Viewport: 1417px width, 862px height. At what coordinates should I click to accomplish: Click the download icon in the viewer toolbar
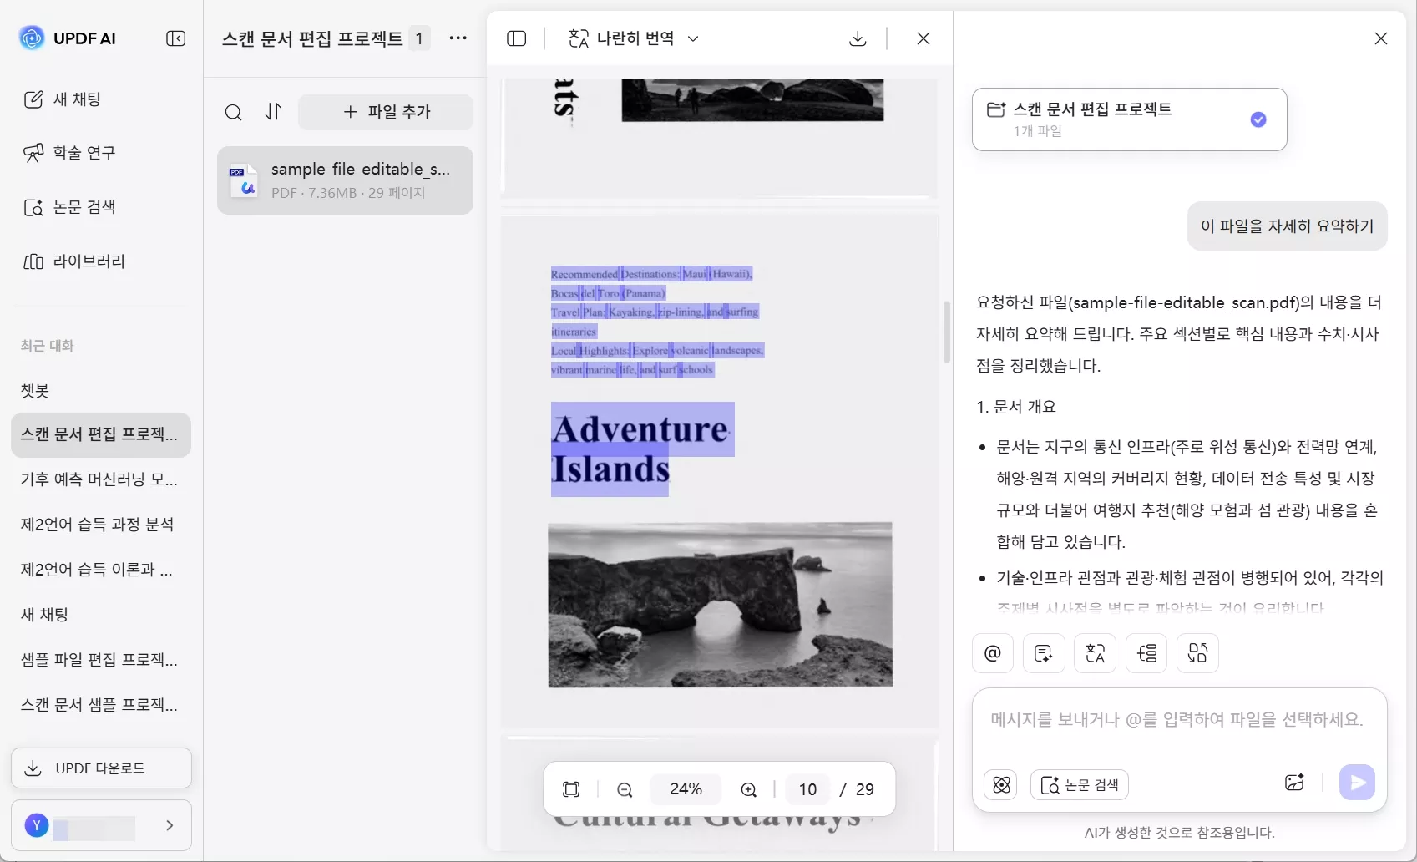pyautogui.click(x=858, y=38)
